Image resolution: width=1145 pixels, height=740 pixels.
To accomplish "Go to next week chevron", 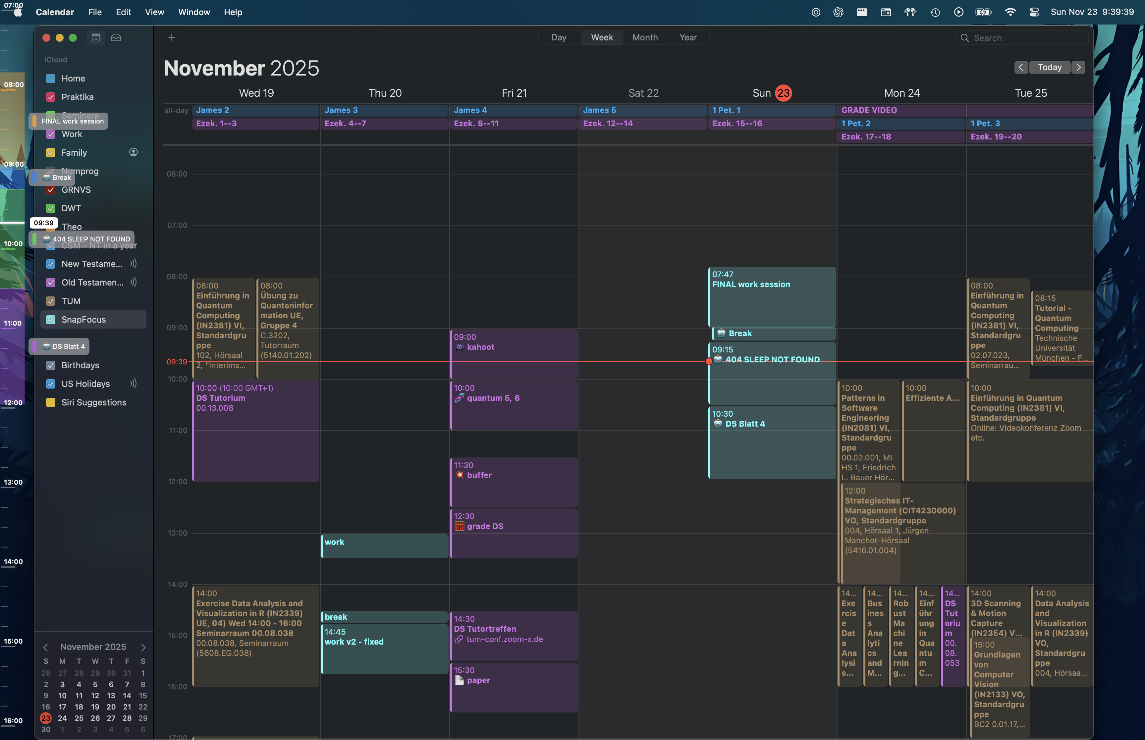I will [x=1079, y=67].
